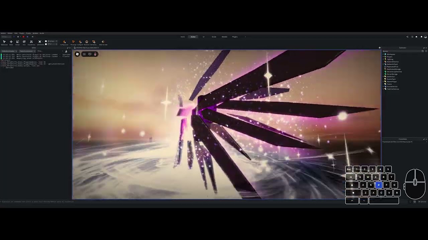Open the in-game chat bubble icon
This screenshot has width=428, height=240.
[x=90, y=54]
